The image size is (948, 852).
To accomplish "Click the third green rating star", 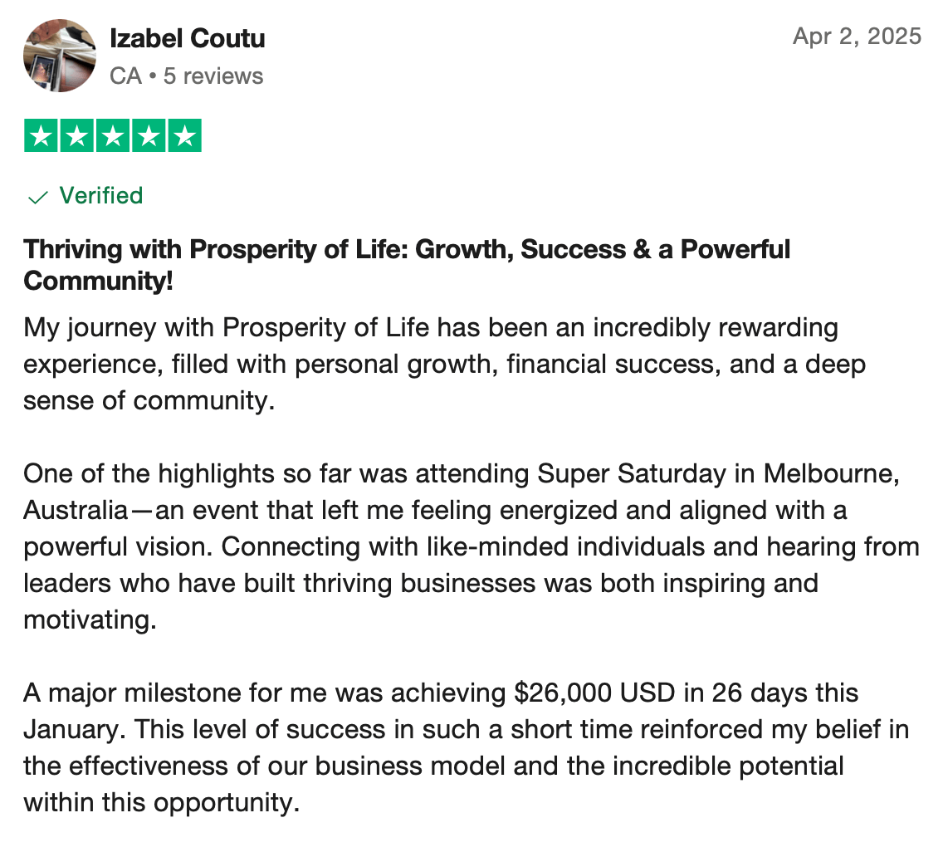I will 113,136.
